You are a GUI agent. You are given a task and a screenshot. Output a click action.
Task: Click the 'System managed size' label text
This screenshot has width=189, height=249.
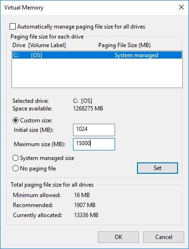[47, 158]
